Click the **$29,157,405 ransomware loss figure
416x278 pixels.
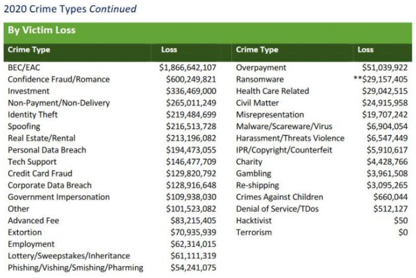pyautogui.click(x=380, y=79)
